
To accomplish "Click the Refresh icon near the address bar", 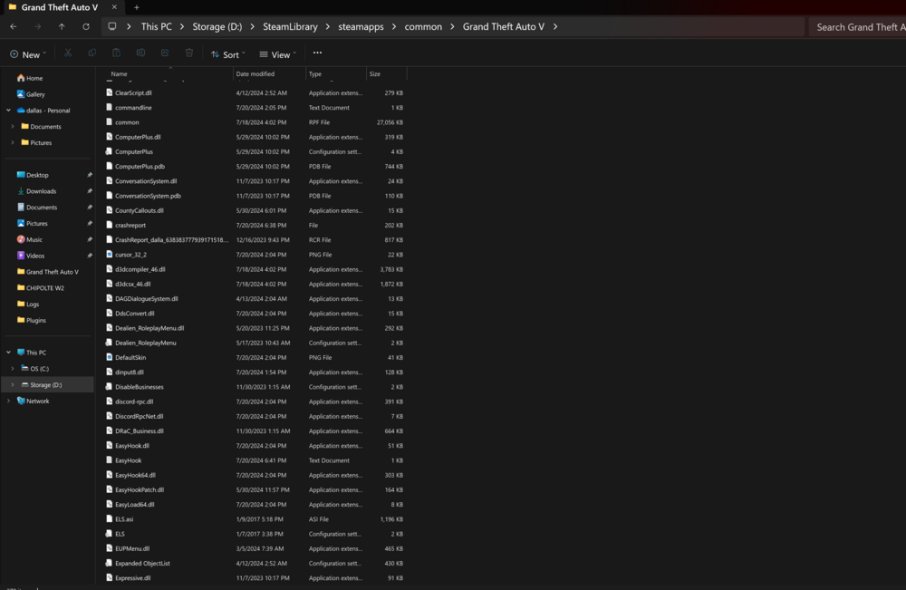I will click(84, 26).
